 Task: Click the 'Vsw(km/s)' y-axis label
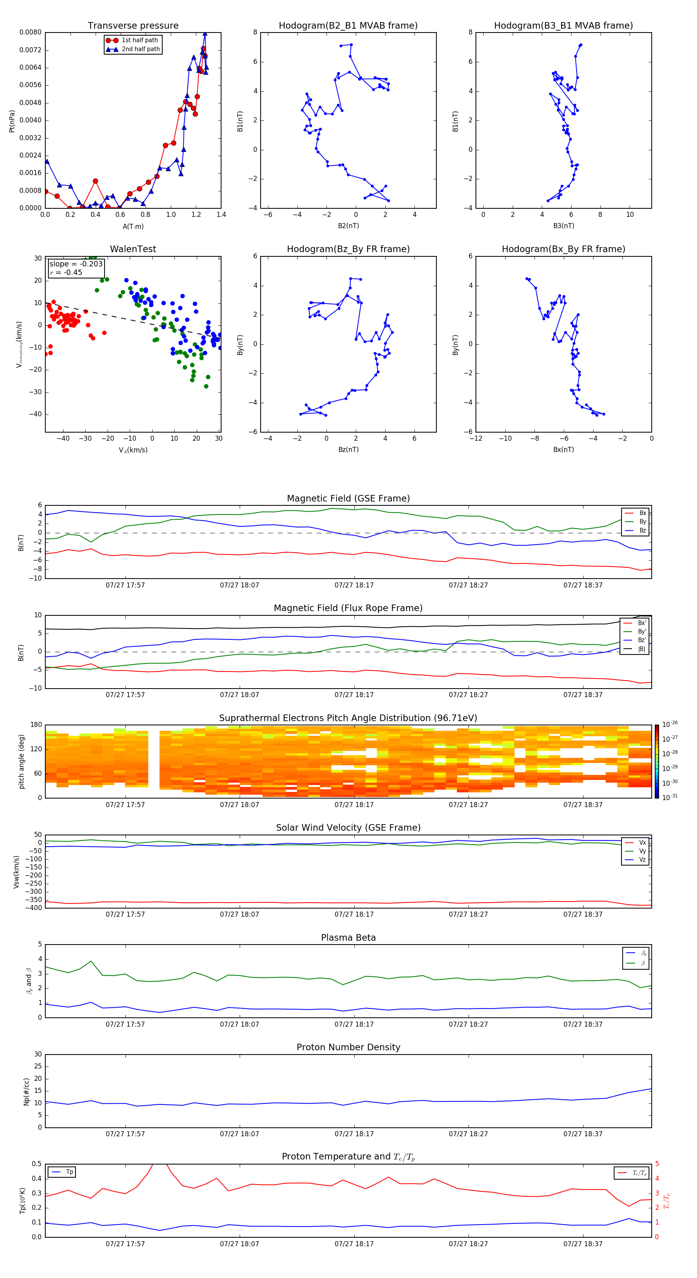(x=16, y=872)
